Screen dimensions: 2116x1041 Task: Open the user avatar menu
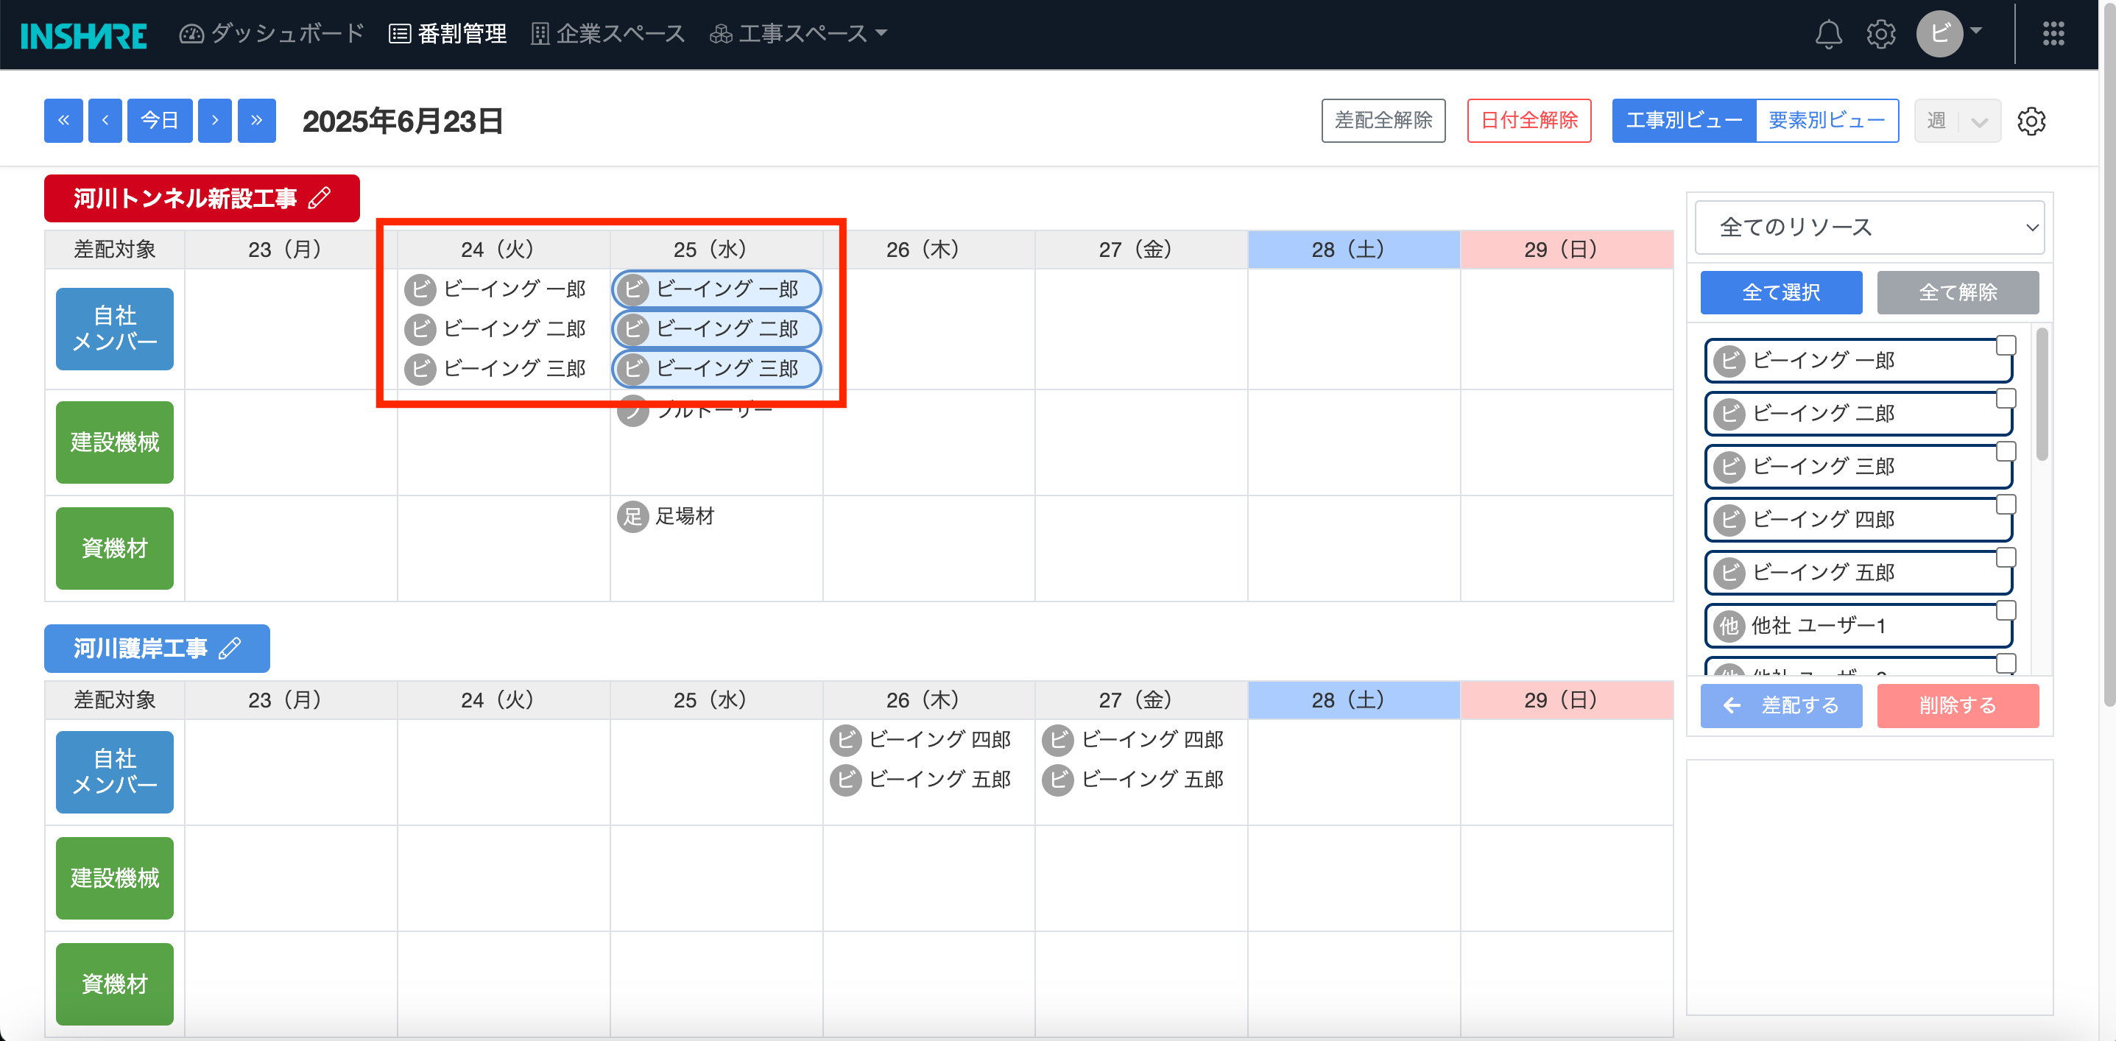1950,34
